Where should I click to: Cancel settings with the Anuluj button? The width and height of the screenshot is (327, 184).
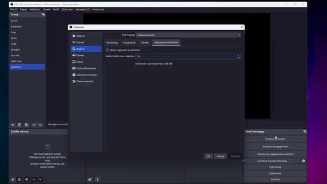pyautogui.click(x=220, y=156)
